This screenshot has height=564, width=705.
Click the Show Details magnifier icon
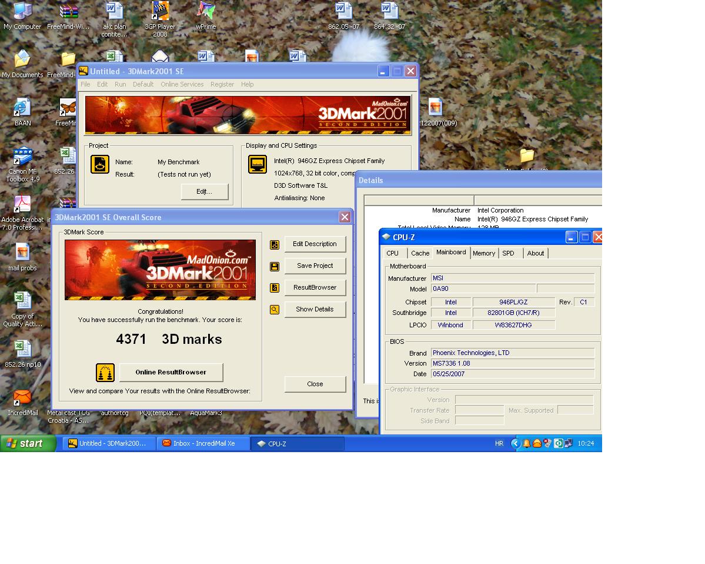[274, 310]
